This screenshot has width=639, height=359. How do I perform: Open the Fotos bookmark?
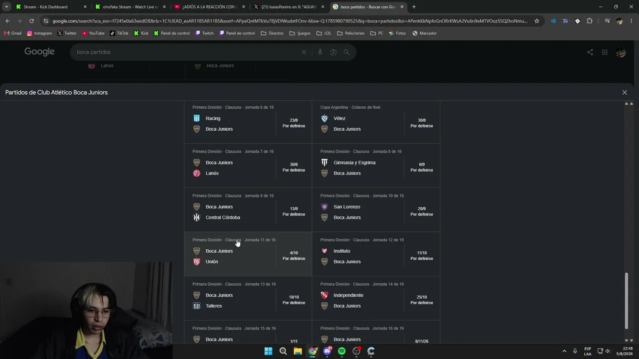[x=397, y=33]
